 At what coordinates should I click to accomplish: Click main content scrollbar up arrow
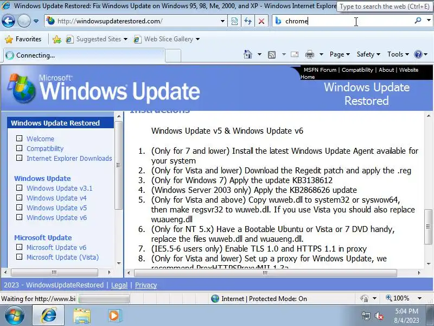click(x=429, y=116)
